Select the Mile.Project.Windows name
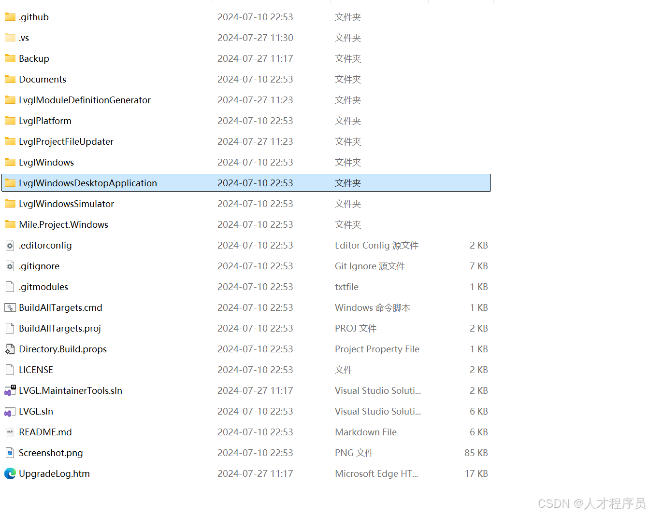This screenshot has height=514, width=648. tap(64, 224)
